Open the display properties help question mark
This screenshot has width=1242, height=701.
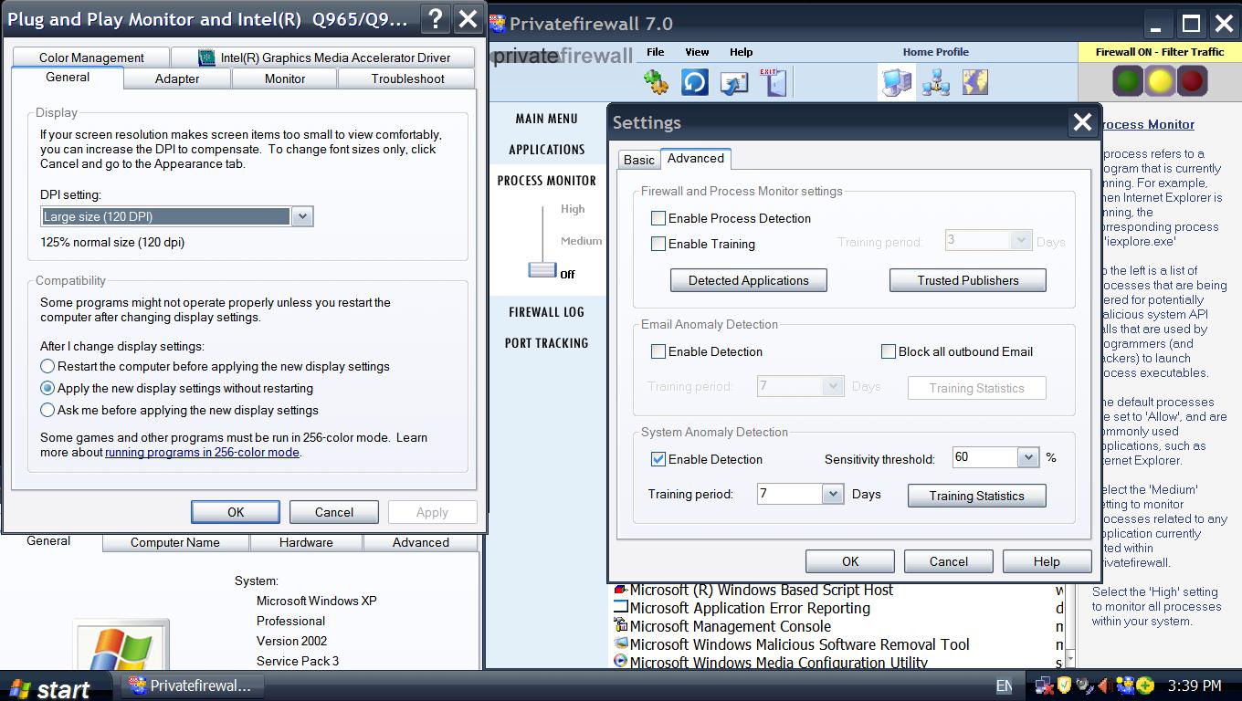[x=436, y=19]
